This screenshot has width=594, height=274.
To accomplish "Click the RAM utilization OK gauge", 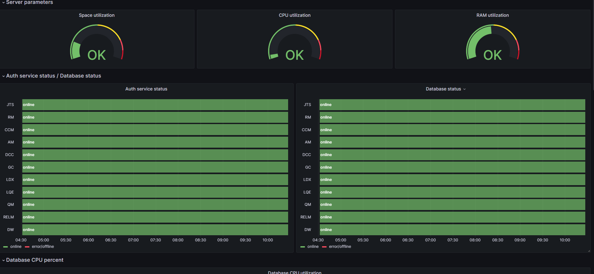I will tap(493, 43).
